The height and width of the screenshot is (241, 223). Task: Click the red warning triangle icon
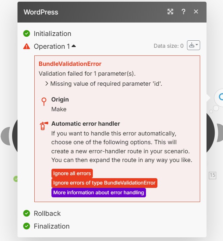pyautogui.click(x=27, y=46)
